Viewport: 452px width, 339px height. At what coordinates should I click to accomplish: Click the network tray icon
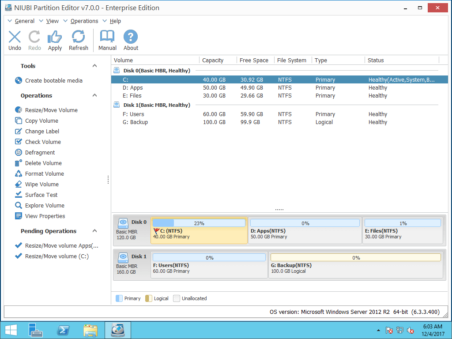click(x=399, y=330)
